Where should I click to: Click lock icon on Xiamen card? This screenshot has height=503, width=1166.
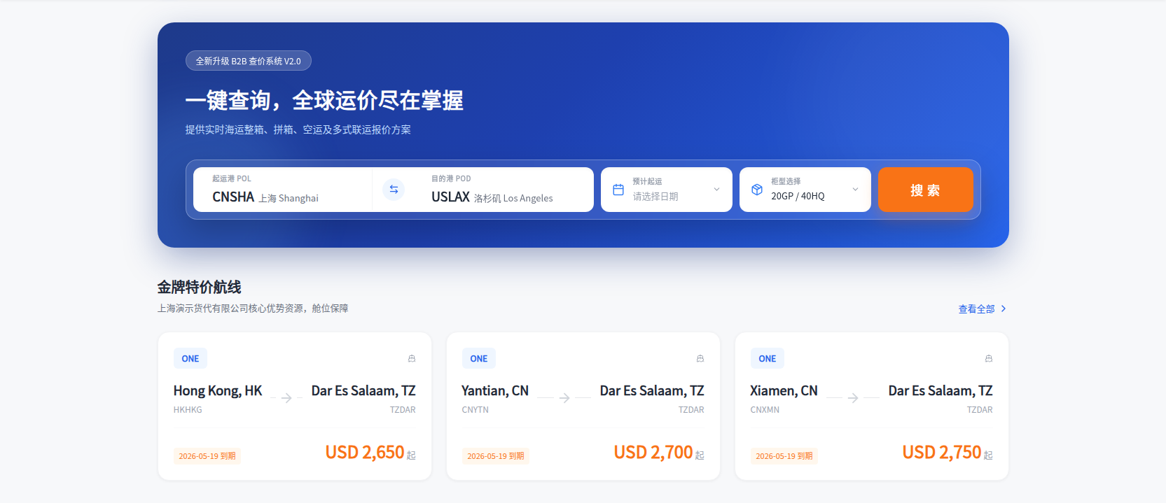pos(989,358)
